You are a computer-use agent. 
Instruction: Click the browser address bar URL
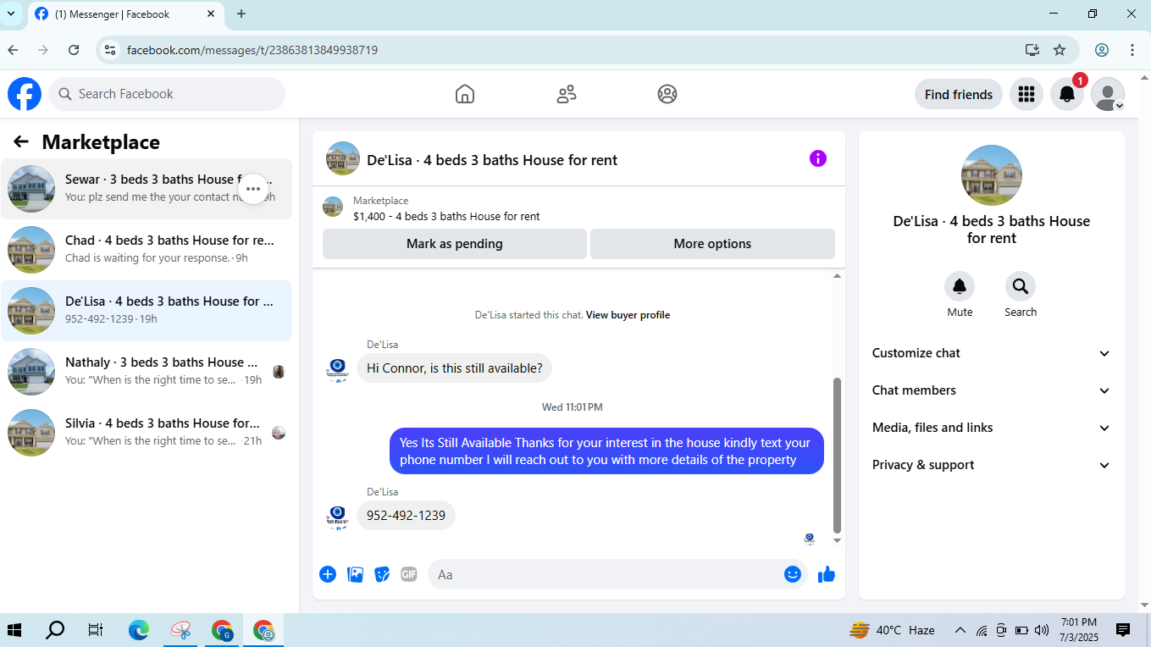point(252,50)
